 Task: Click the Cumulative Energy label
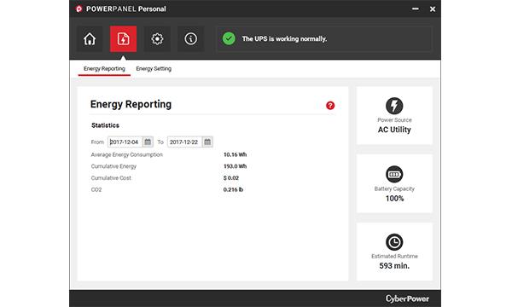[113, 166]
